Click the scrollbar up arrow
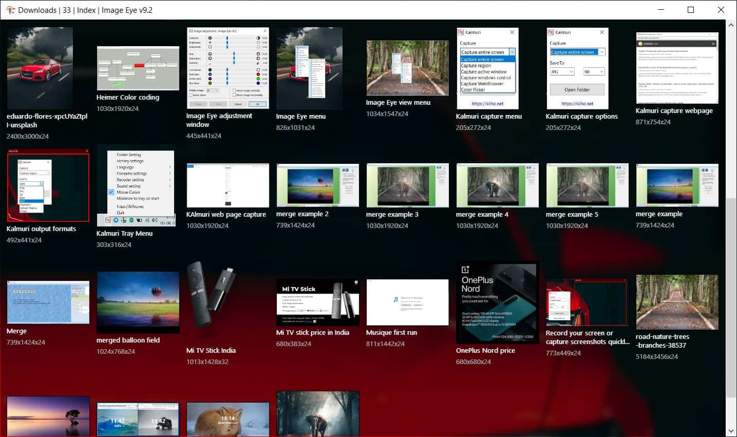This screenshot has height=437, width=737. pos(731,25)
